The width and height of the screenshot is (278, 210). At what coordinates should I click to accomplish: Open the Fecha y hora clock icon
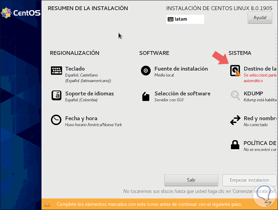[x=56, y=120]
